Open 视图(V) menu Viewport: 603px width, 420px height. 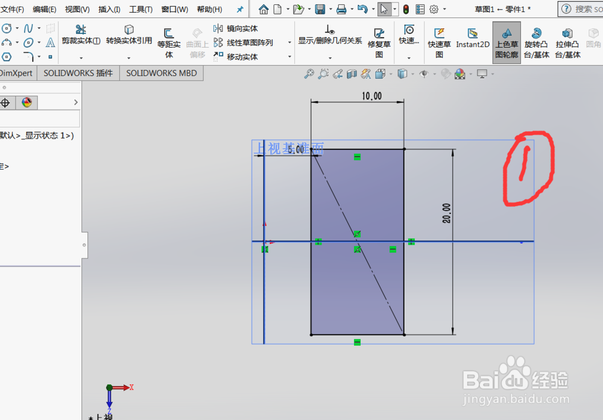click(77, 9)
